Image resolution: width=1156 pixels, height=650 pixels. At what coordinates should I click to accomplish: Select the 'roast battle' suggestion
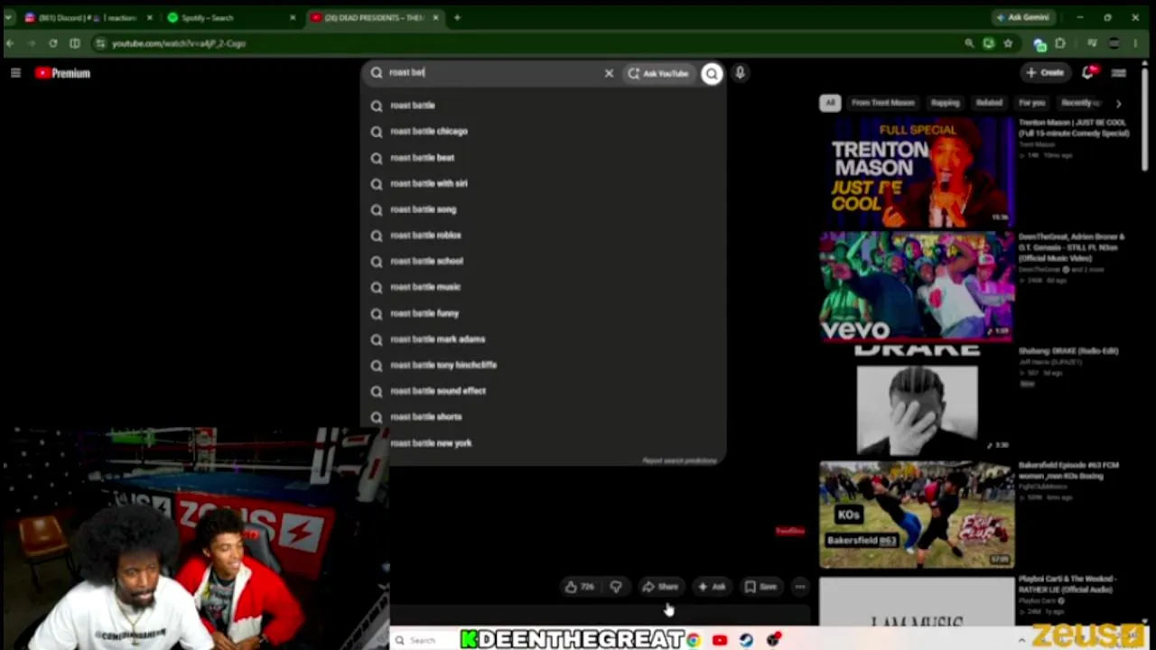(545, 106)
